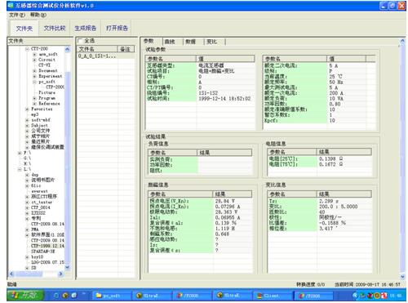Expand the 公司文件 folder

point(27,131)
